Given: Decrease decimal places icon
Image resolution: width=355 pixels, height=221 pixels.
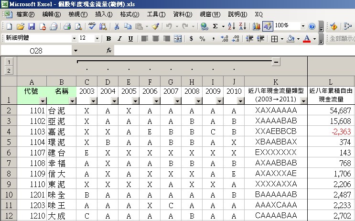Looking at the screenshot, I should pyautogui.click(x=236, y=39).
